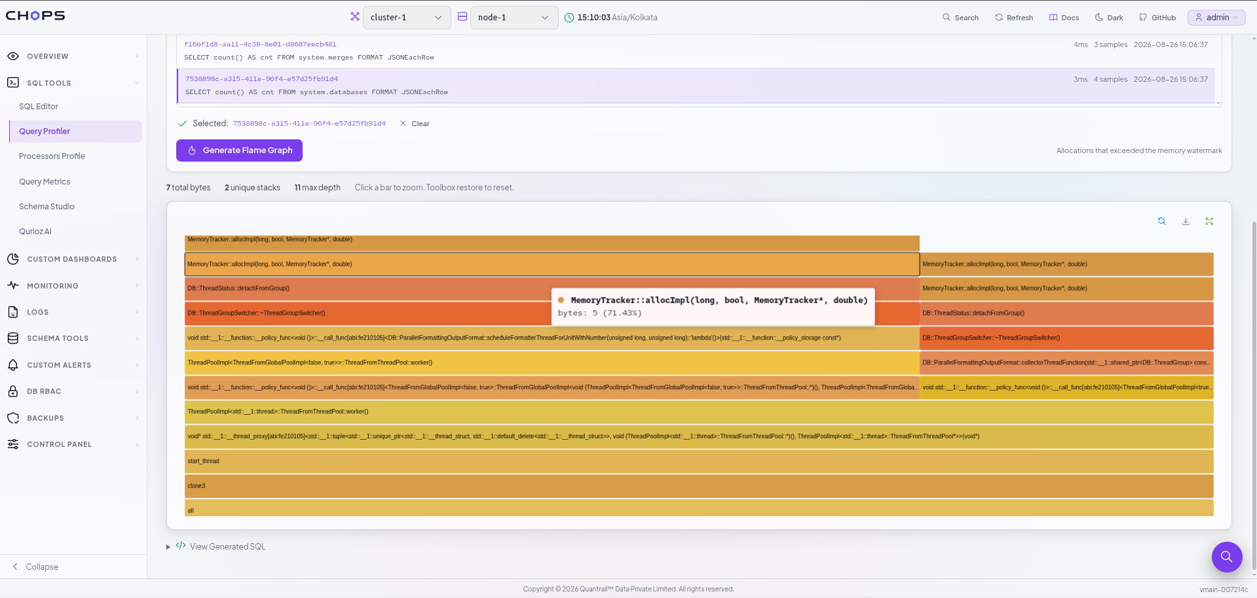Click the Logs file icon
1257x598 pixels.
click(x=13, y=312)
